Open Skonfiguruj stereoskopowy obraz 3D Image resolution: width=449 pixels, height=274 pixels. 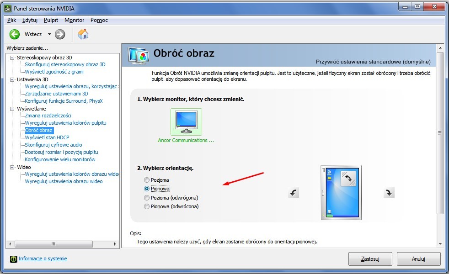(65, 64)
